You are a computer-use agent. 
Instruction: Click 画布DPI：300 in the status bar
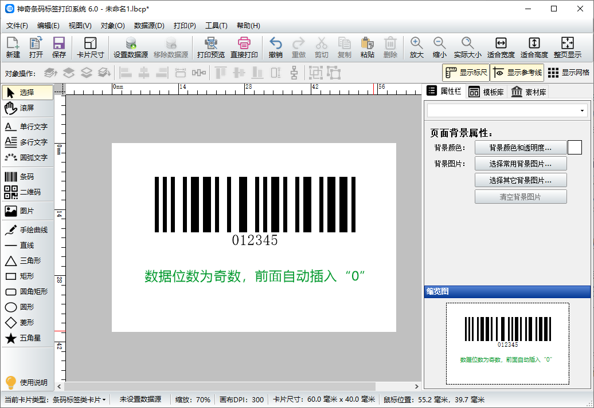[241, 399]
